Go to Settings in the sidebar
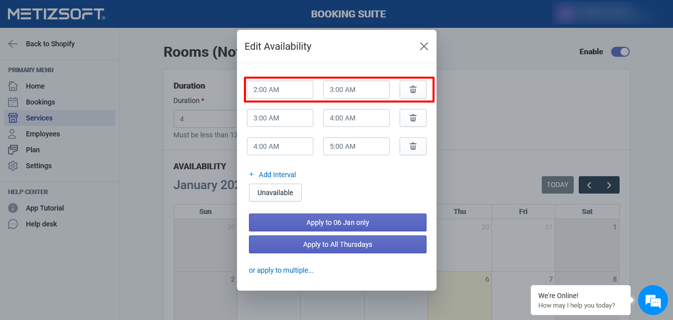This screenshot has height=320, width=673. coord(38,166)
